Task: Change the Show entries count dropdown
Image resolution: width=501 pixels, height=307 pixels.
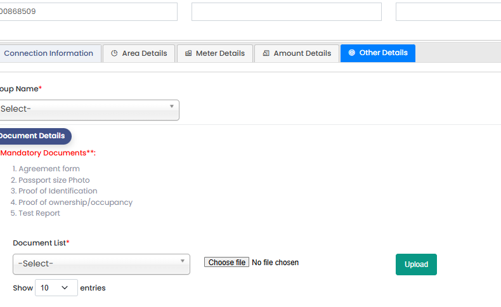Action: [56, 288]
